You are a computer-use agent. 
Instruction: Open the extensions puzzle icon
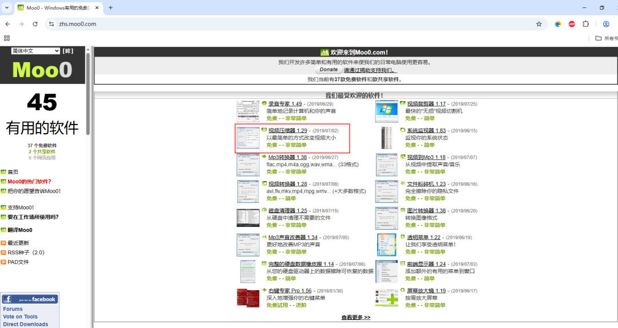click(586, 24)
